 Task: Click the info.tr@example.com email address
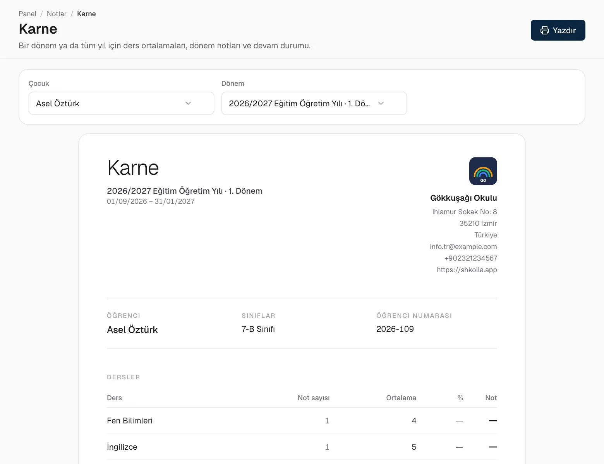coord(463,247)
